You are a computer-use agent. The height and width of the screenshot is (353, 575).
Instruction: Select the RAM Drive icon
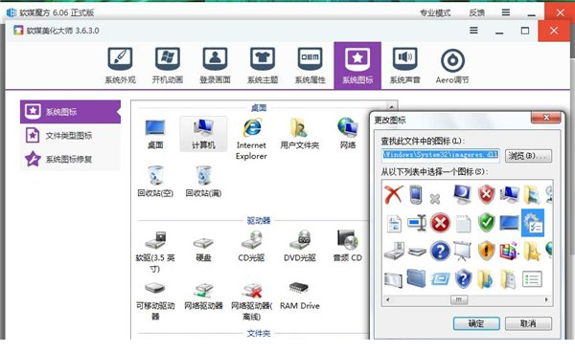(x=300, y=296)
